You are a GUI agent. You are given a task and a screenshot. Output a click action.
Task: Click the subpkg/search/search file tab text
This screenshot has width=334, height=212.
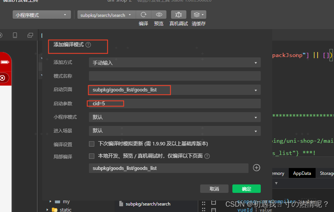tap(148, 204)
